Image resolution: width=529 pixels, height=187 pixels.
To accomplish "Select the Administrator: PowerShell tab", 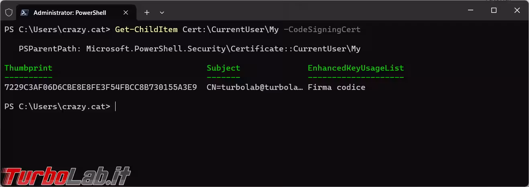I will tap(69, 12).
